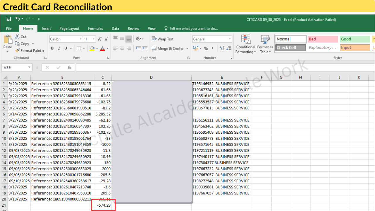
Task: Open the Review tab
Action: 133,28
